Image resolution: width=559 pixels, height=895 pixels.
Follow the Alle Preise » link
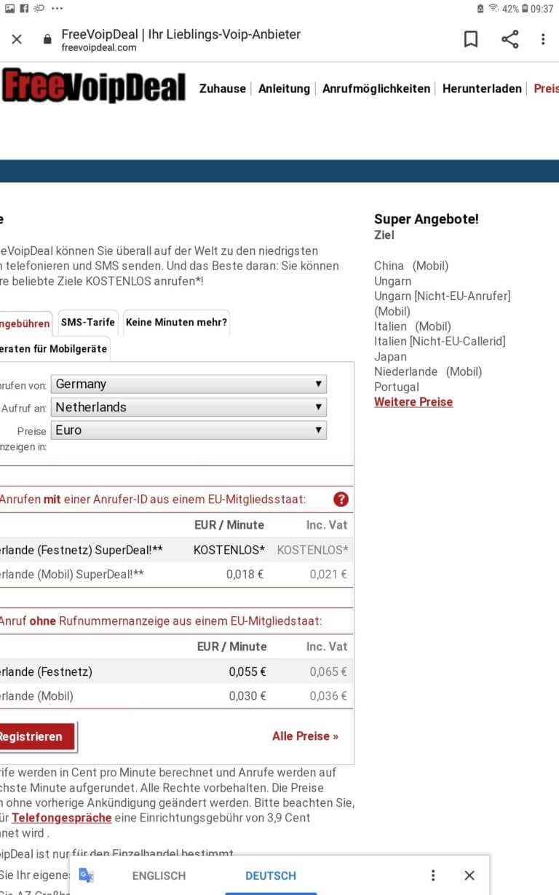[305, 736]
